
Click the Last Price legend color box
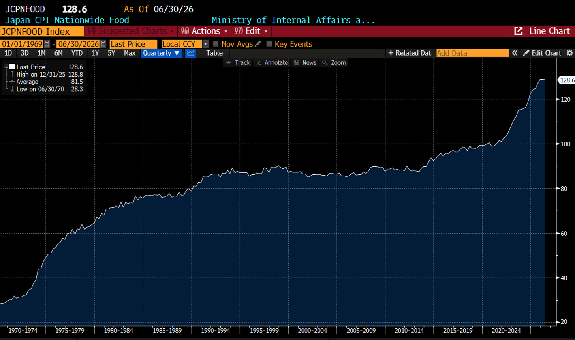(12, 67)
